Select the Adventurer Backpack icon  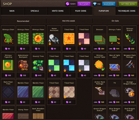click(x=23, y=65)
